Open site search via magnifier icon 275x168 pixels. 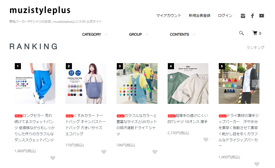(x=242, y=33)
